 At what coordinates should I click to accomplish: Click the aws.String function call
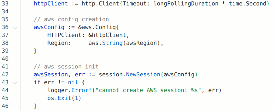click(105, 43)
